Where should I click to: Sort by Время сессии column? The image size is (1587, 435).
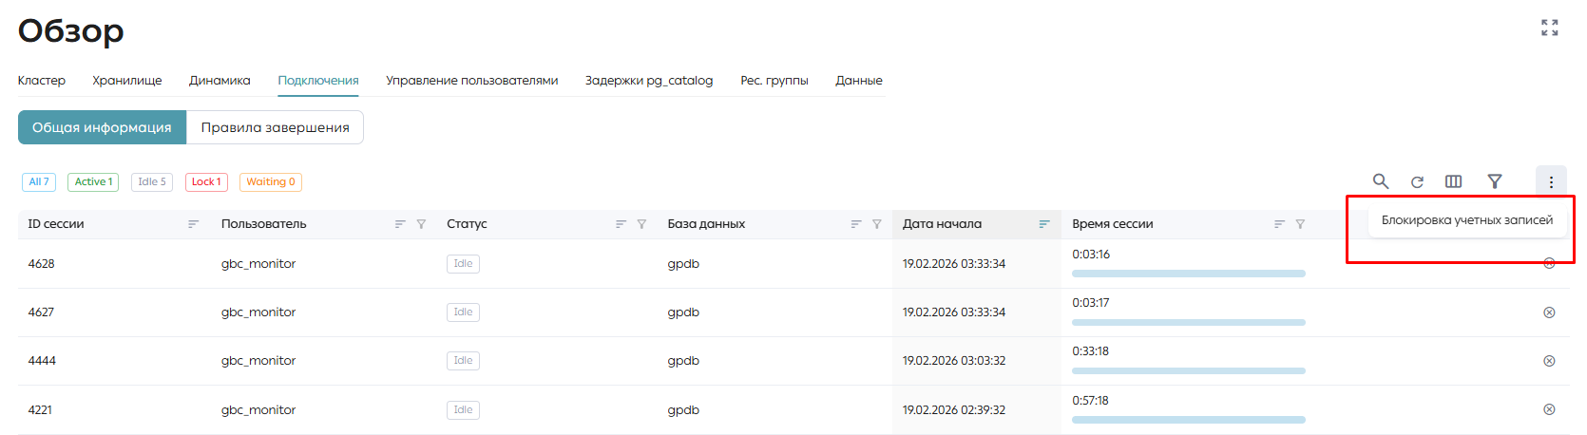1279,224
